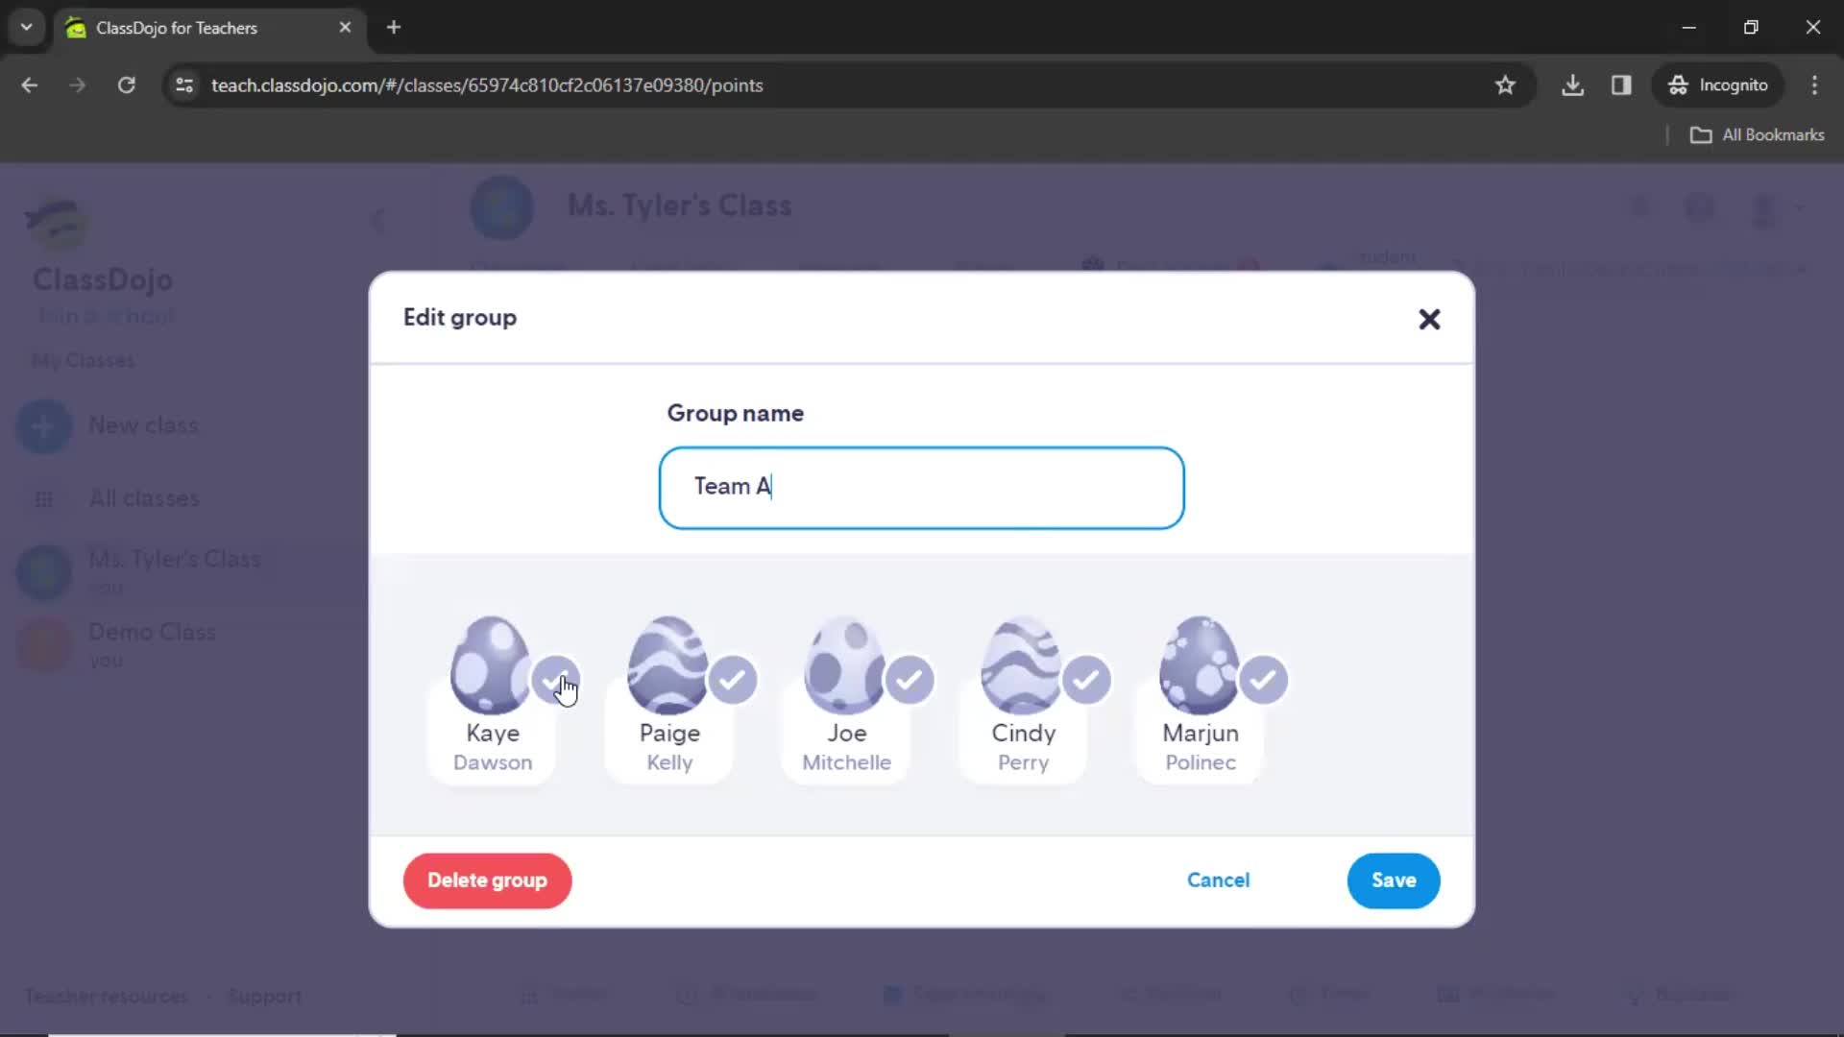1844x1037 pixels.
Task: Select the My Classes menu item
Action: (84, 360)
